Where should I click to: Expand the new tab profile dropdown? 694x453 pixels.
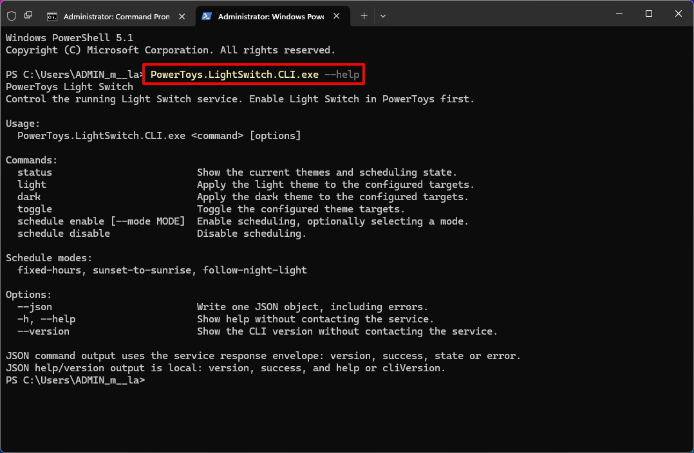coord(383,16)
